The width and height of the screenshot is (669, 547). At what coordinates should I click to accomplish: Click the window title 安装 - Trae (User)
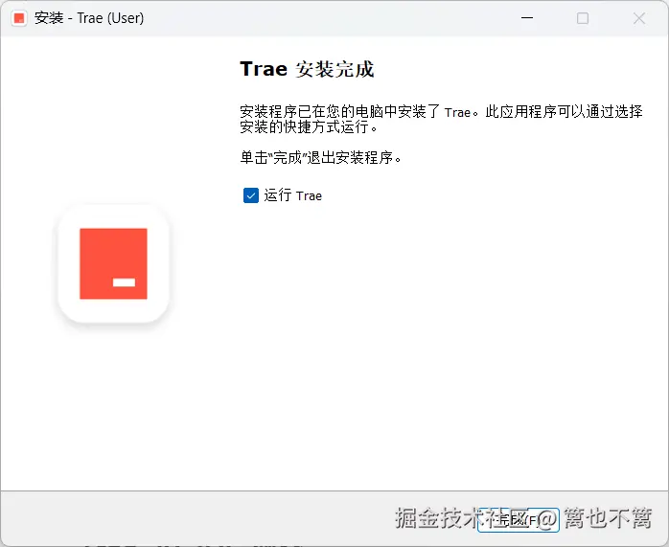coord(89,18)
